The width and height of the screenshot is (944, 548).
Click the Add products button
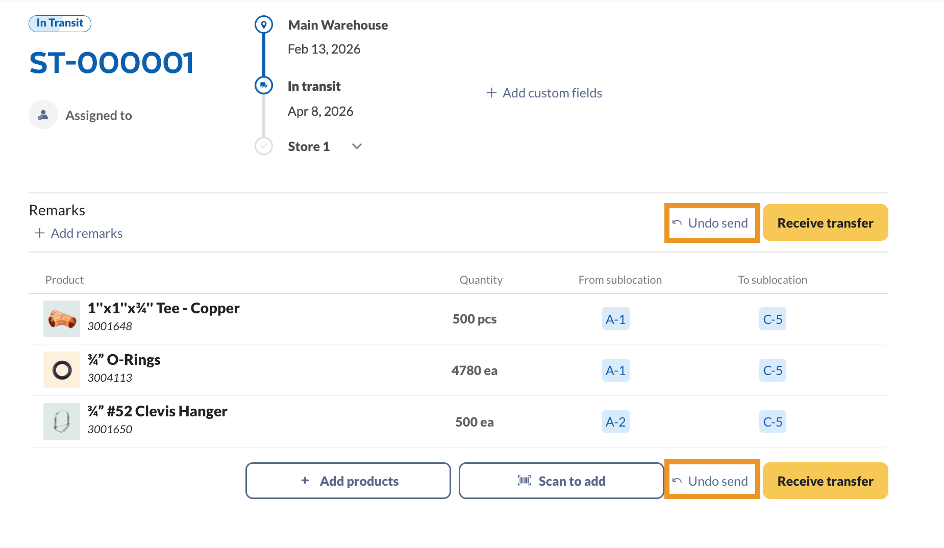(x=348, y=481)
